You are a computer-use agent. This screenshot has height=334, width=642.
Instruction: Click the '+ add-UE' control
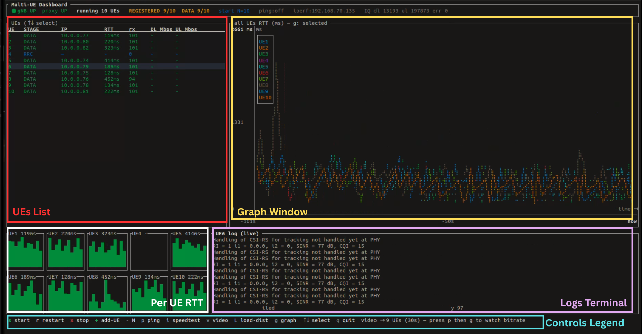pyautogui.click(x=107, y=320)
